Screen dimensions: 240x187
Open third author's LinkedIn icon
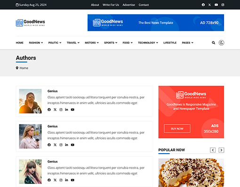(x=66, y=180)
